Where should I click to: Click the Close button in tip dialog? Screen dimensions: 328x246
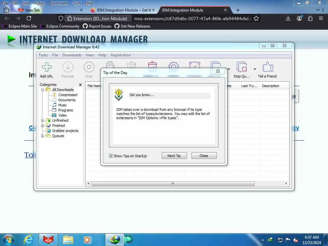(204, 156)
